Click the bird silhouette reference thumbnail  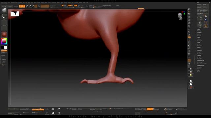tap(15, 14)
